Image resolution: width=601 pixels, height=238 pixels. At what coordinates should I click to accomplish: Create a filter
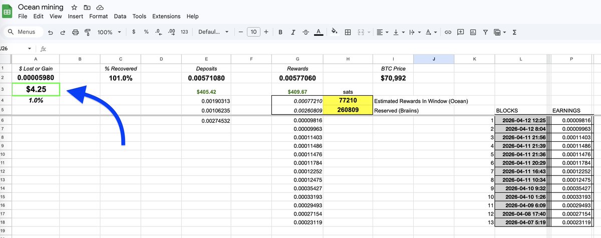pos(485,32)
